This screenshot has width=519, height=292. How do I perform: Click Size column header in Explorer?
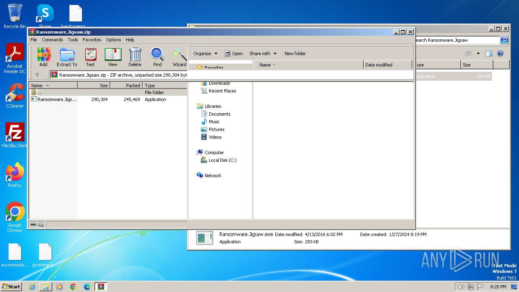click(477, 65)
